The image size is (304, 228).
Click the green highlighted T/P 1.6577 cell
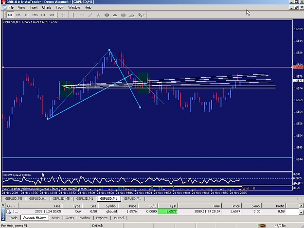(168, 211)
